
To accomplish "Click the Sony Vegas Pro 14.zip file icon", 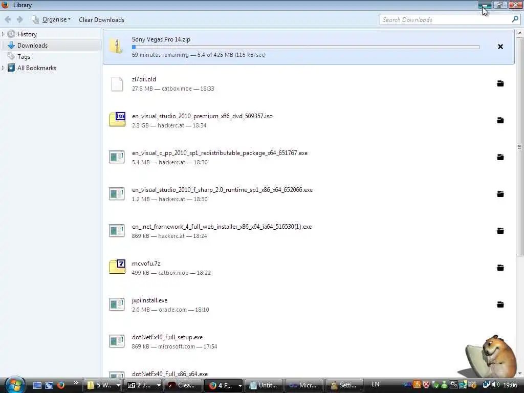I will [116, 46].
